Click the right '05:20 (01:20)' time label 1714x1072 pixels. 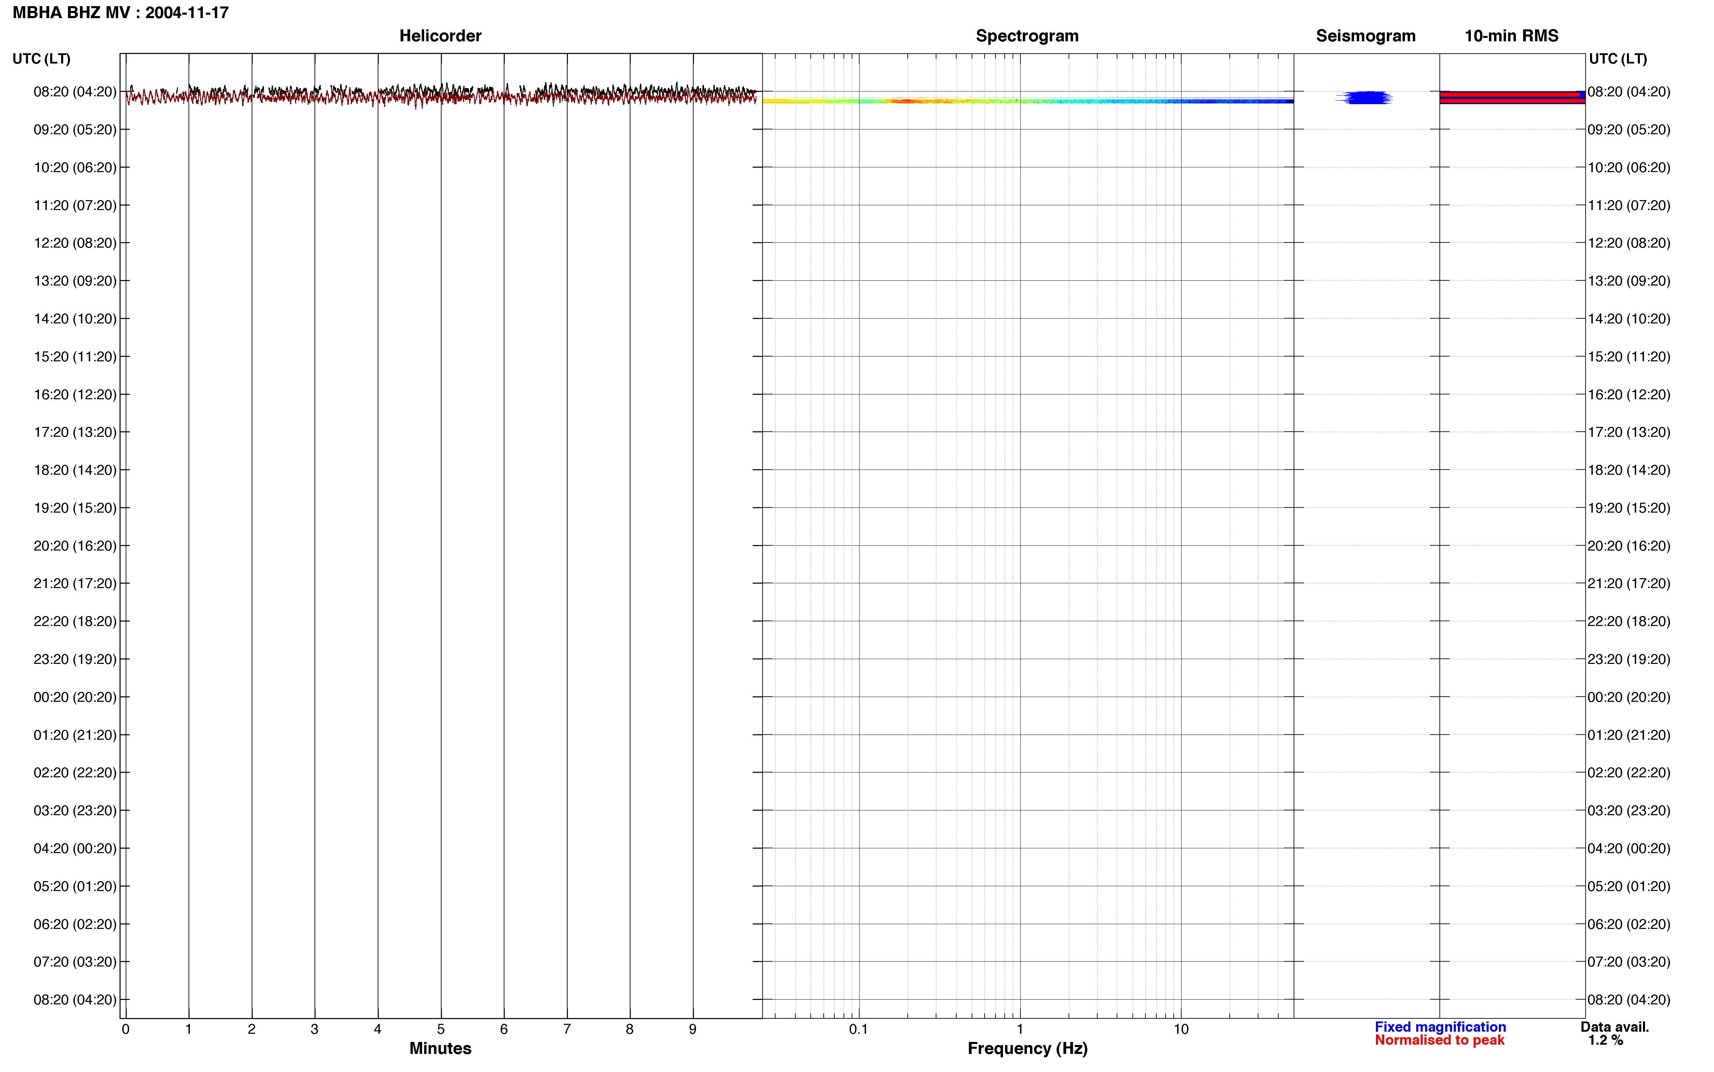click(x=1629, y=886)
